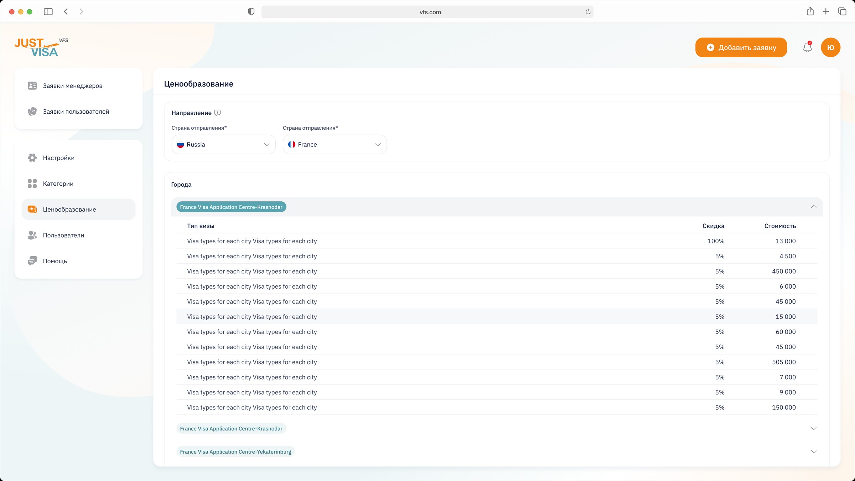The width and height of the screenshot is (855, 481).
Task: Click the highlighted Krasnodar centre tag
Action: 231,207
